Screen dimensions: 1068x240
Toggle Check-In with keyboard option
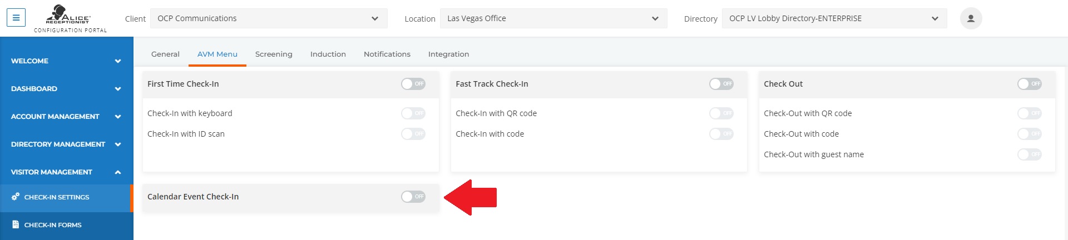click(413, 113)
